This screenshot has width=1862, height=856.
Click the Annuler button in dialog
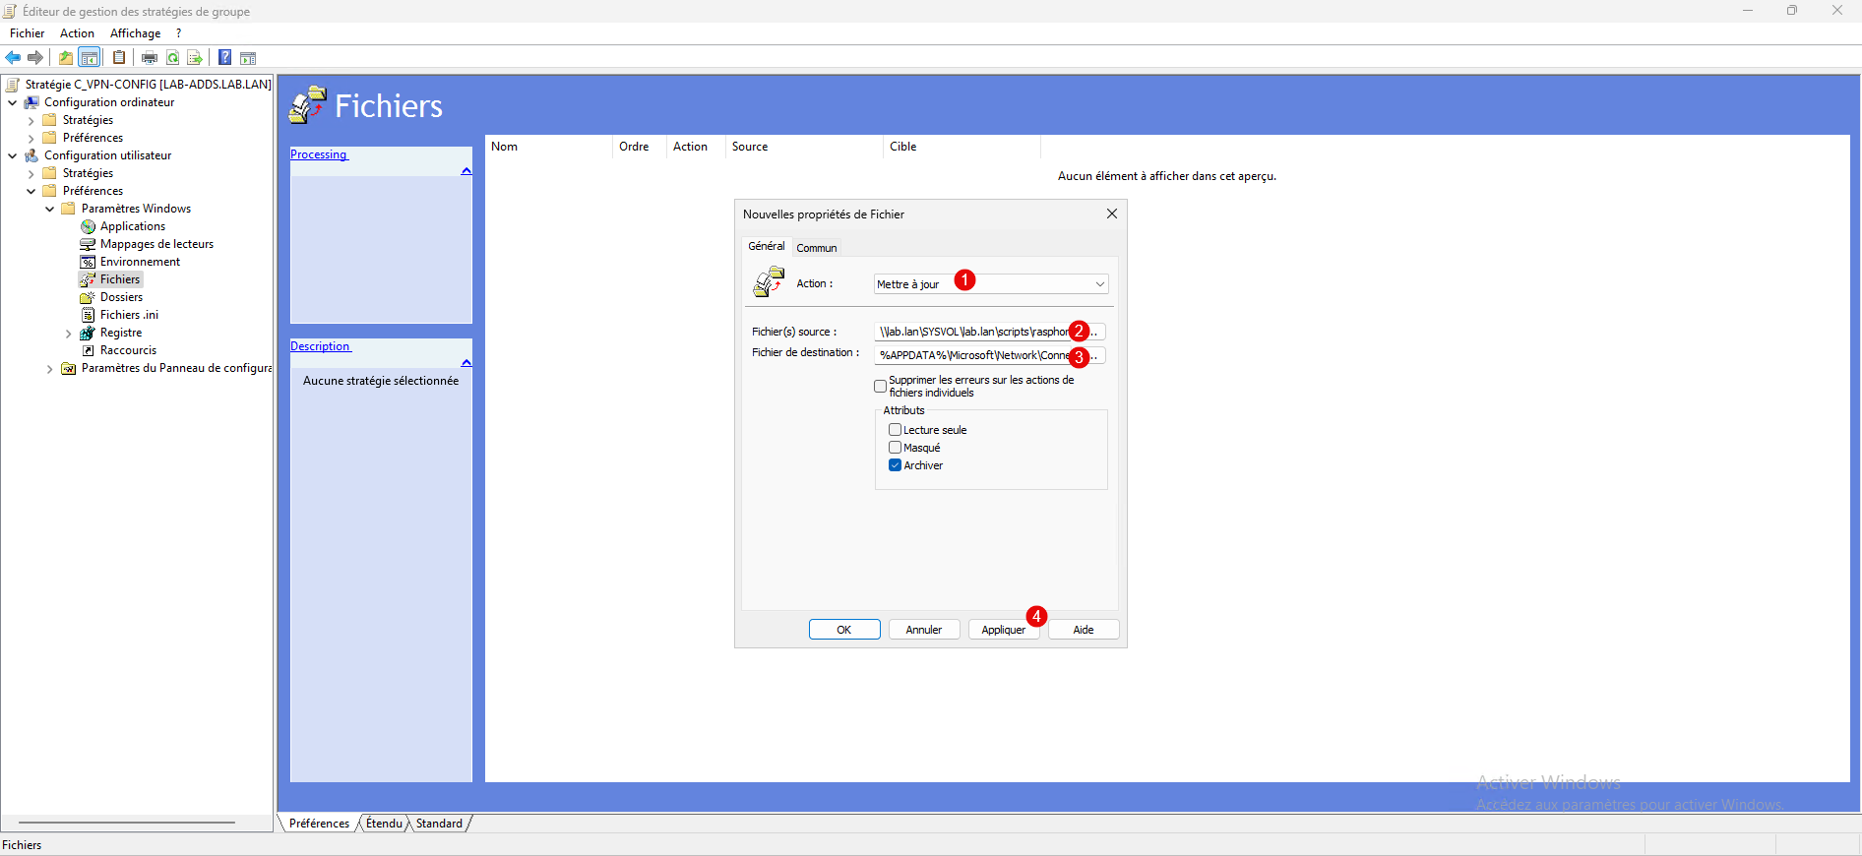pyautogui.click(x=923, y=630)
